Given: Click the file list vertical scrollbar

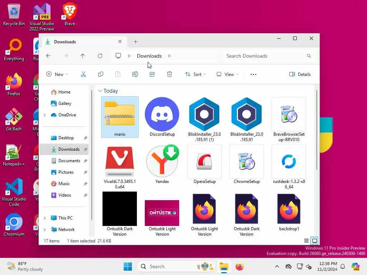Looking at the screenshot, I should pos(317,130).
